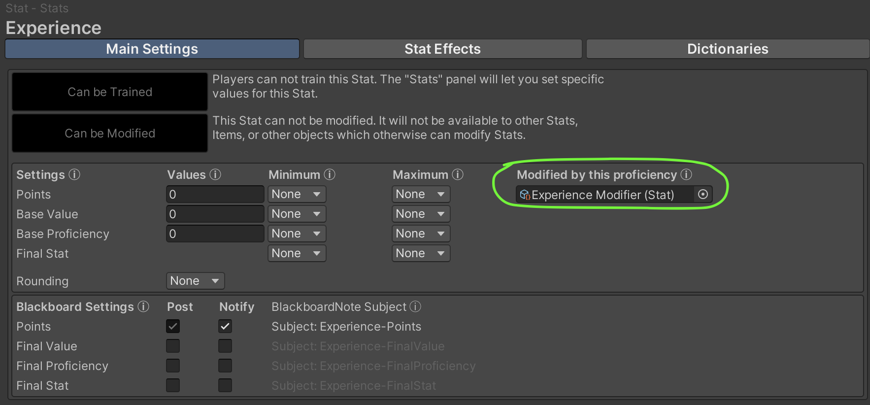Click info icon beside BlackboardNote Subject
870x405 pixels.
click(415, 306)
